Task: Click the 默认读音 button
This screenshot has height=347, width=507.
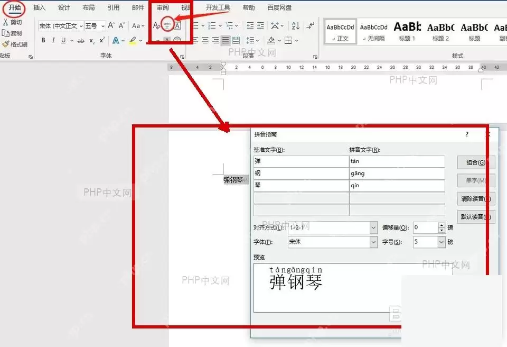Action: pyautogui.click(x=476, y=217)
